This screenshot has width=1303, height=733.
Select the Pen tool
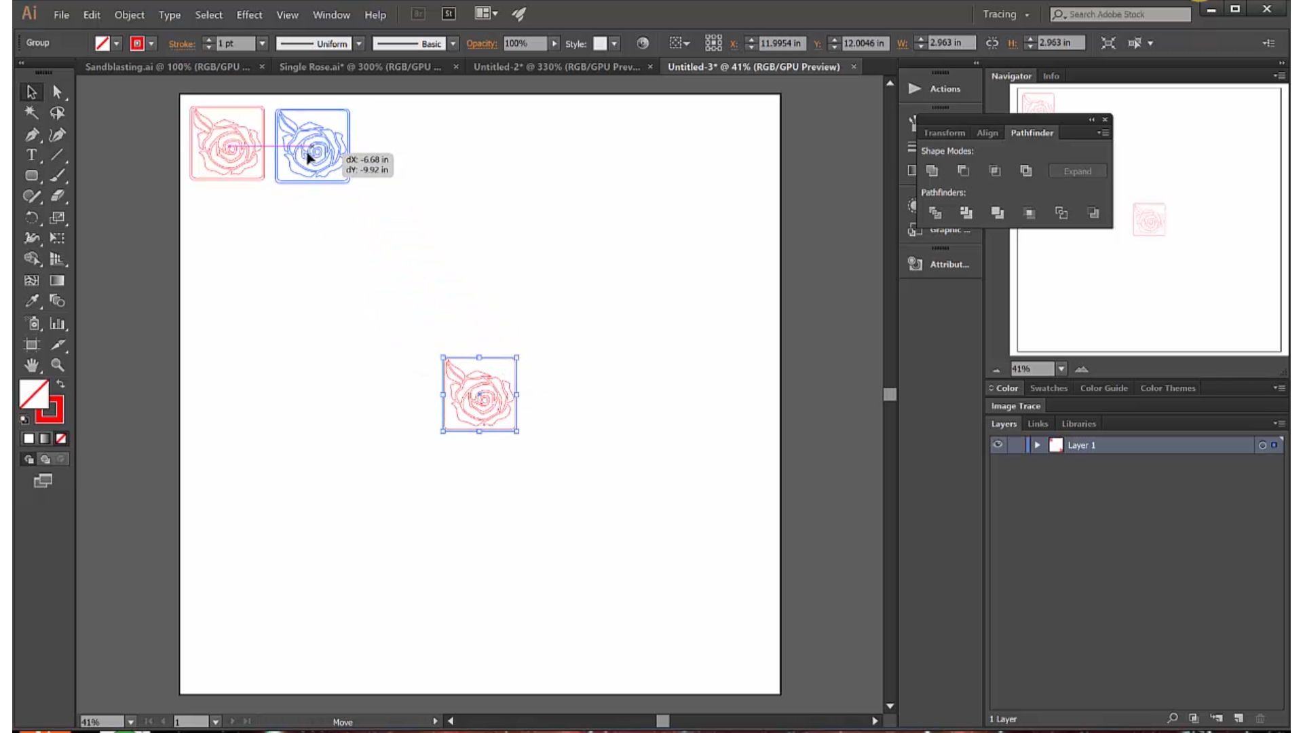[x=31, y=134]
